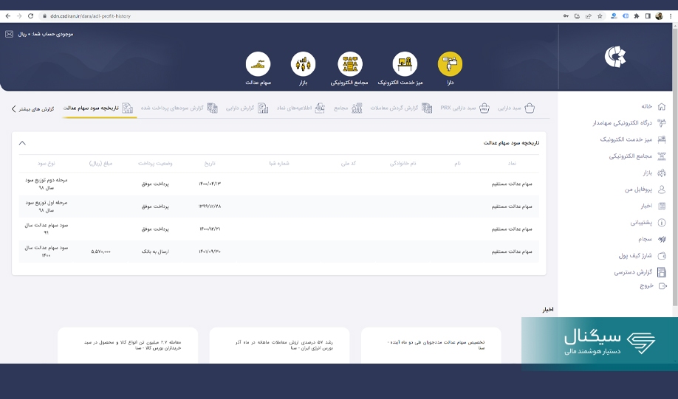Open Sejam (سجام) link in sidebar
Screen dimensions: 678x399
pos(662,239)
